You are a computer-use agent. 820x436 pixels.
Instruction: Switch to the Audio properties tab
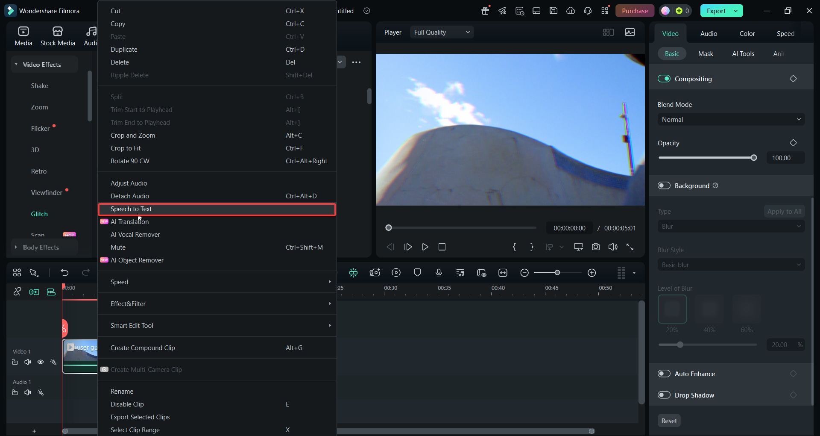click(709, 34)
